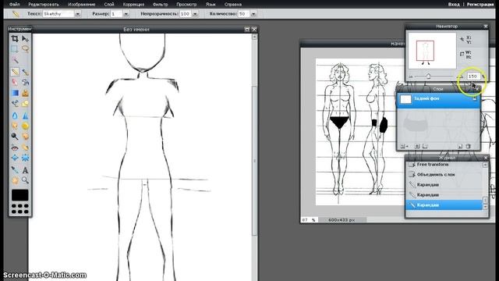The image size is (499, 281).
Task: Select the Gradient tool
Action: click(15, 93)
